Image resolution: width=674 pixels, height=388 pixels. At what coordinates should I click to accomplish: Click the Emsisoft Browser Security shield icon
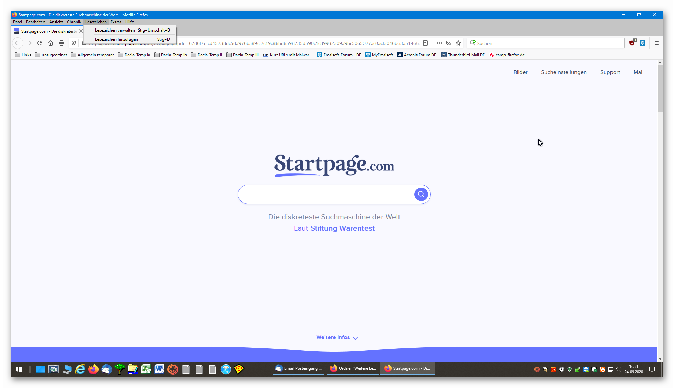(x=643, y=43)
